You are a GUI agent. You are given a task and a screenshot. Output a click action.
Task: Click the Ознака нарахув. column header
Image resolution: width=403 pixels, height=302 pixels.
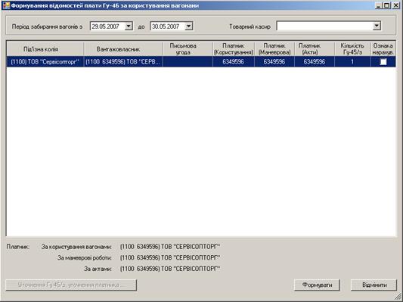pos(383,49)
